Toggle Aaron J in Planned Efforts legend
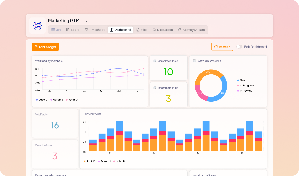 pos(104,161)
